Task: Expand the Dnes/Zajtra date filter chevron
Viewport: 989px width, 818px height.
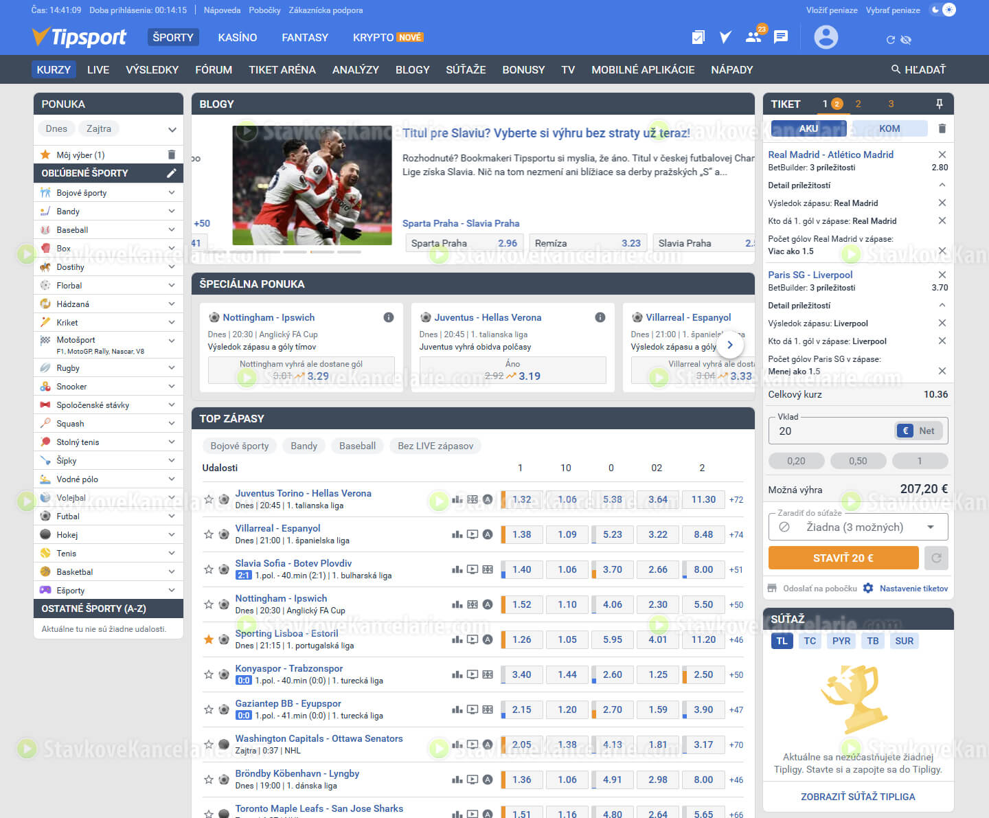Action: (172, 129)
